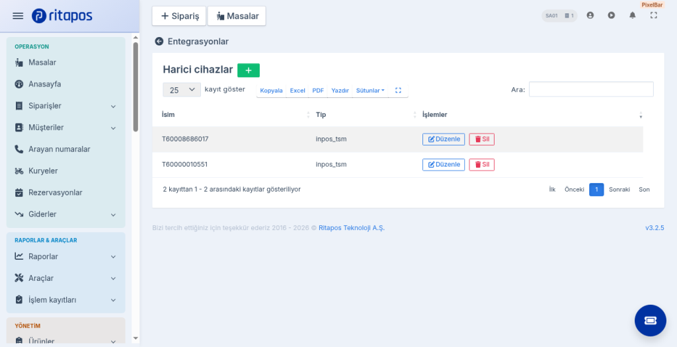Click the Siparişler receipt icon
677x347 pixels.
point(19,106)
